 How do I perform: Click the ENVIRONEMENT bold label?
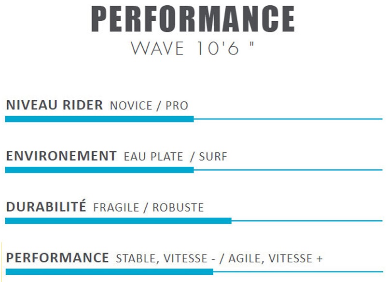click(61, 157)
